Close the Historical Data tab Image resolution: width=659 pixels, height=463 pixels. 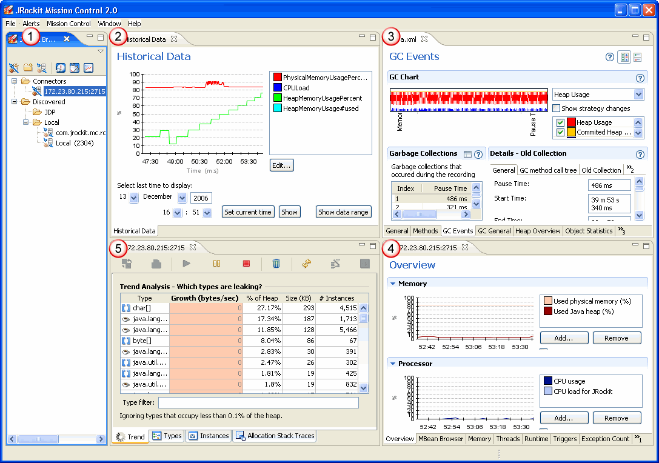click(174, 39)
